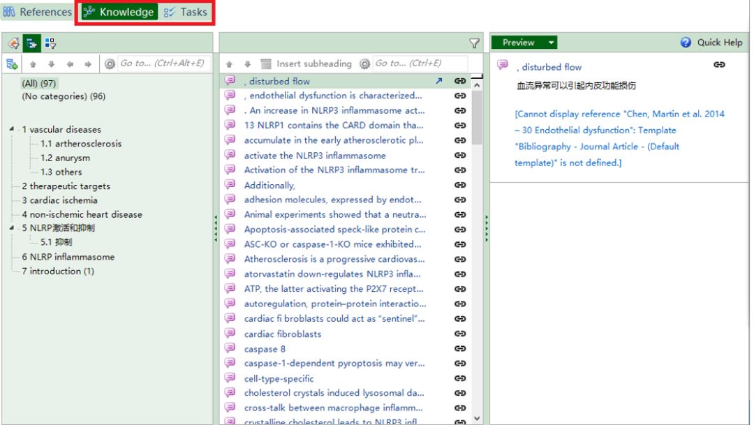Select 'Animal experiments showed that a neutra' item

pos(334,214)
